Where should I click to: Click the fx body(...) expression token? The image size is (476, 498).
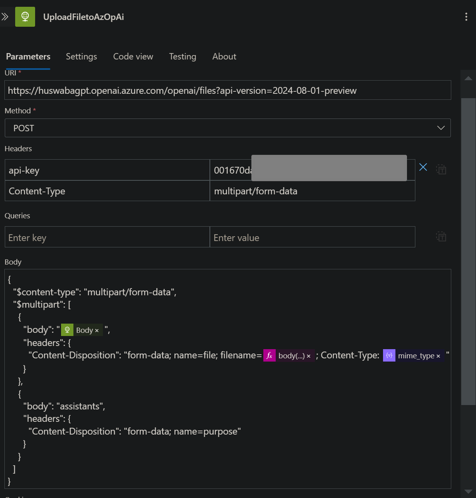pyautogui.click(x=288, y=355)
